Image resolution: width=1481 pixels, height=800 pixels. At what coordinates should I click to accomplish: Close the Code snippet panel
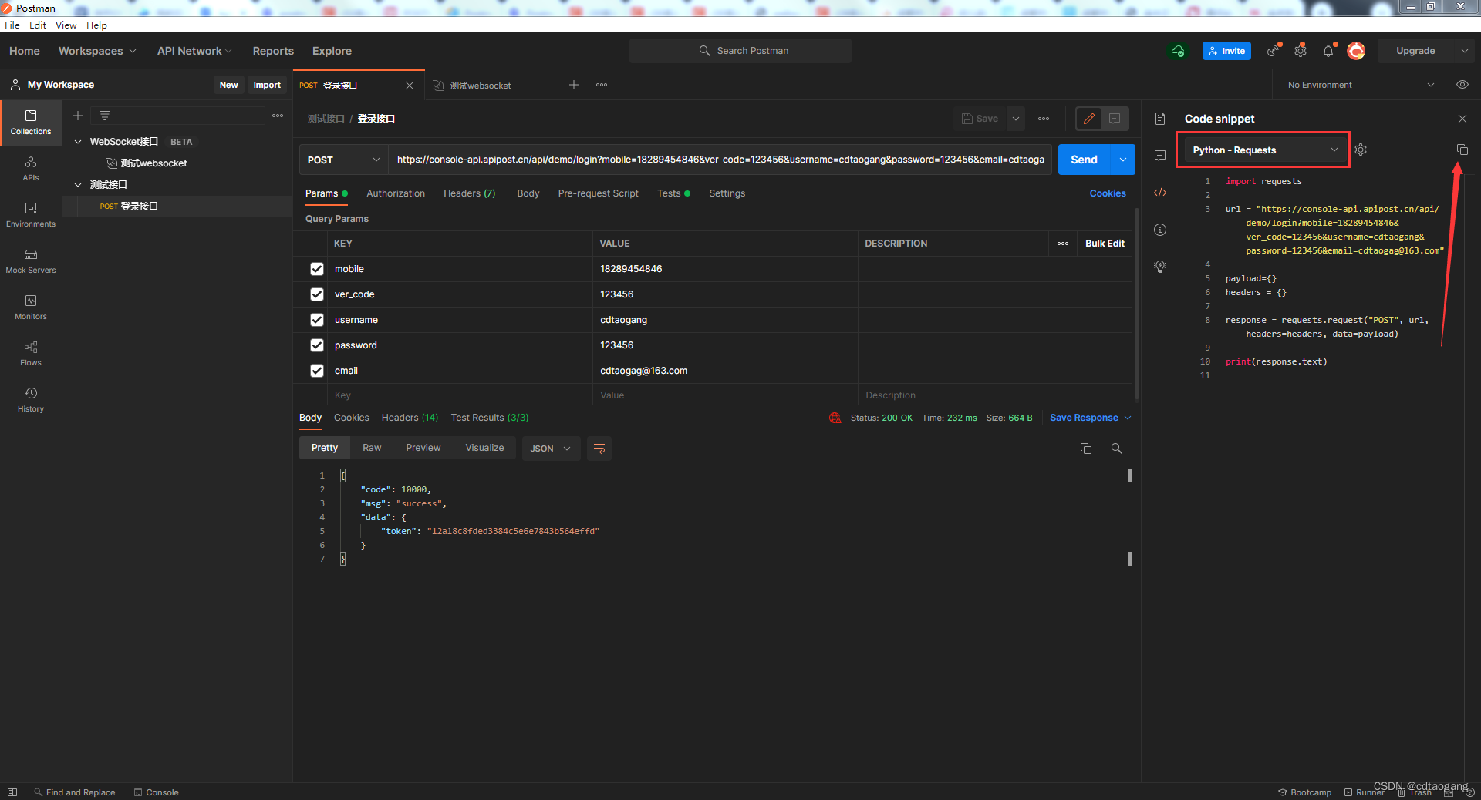1462,119
